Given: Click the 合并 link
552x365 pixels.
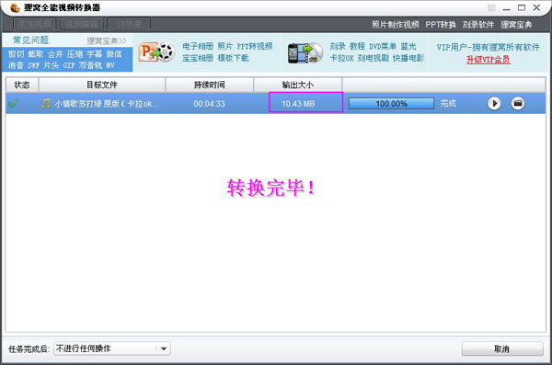Looking at the screenshot, I should click(x=55, y=54).
